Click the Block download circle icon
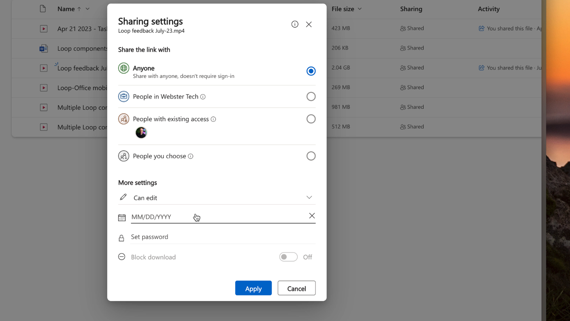The image size is (570, 321). (121, 256)
